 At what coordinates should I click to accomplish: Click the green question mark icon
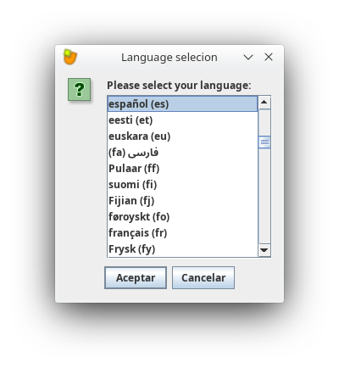click(79, 90)
